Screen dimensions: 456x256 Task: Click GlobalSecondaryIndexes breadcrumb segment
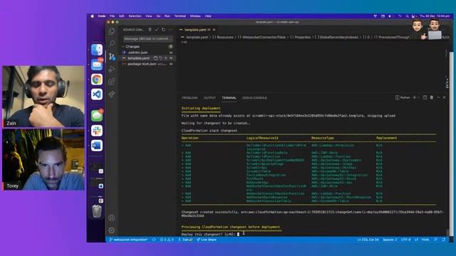click(x=339, y=37)
